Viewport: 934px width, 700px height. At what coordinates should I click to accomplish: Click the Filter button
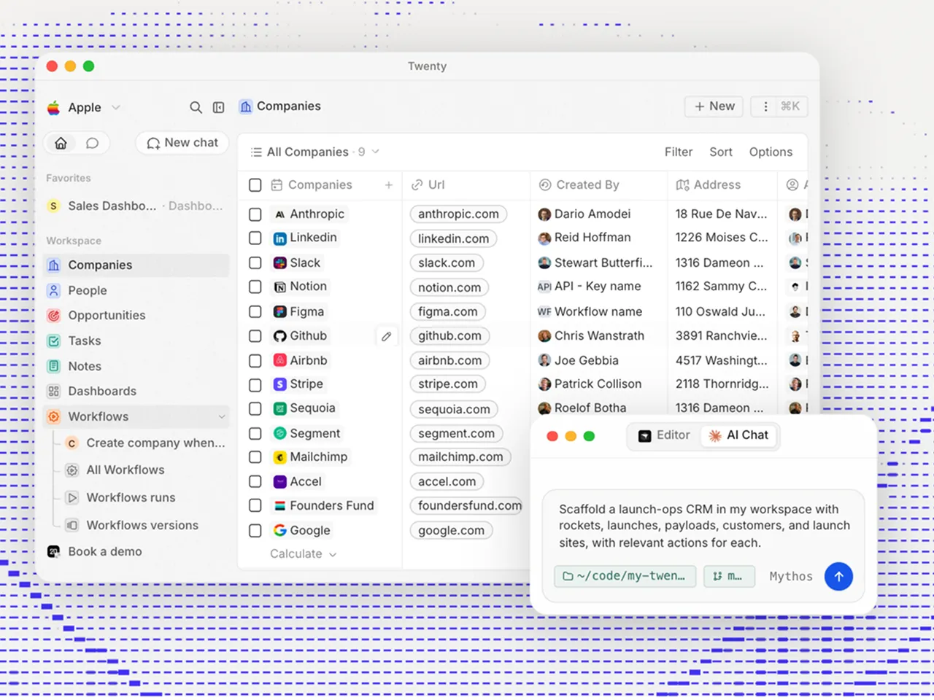679,152
